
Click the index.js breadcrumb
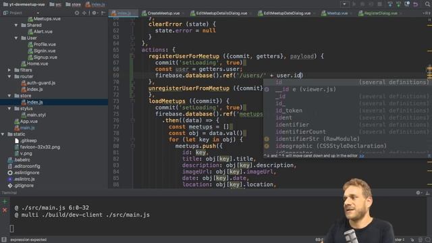95,4
